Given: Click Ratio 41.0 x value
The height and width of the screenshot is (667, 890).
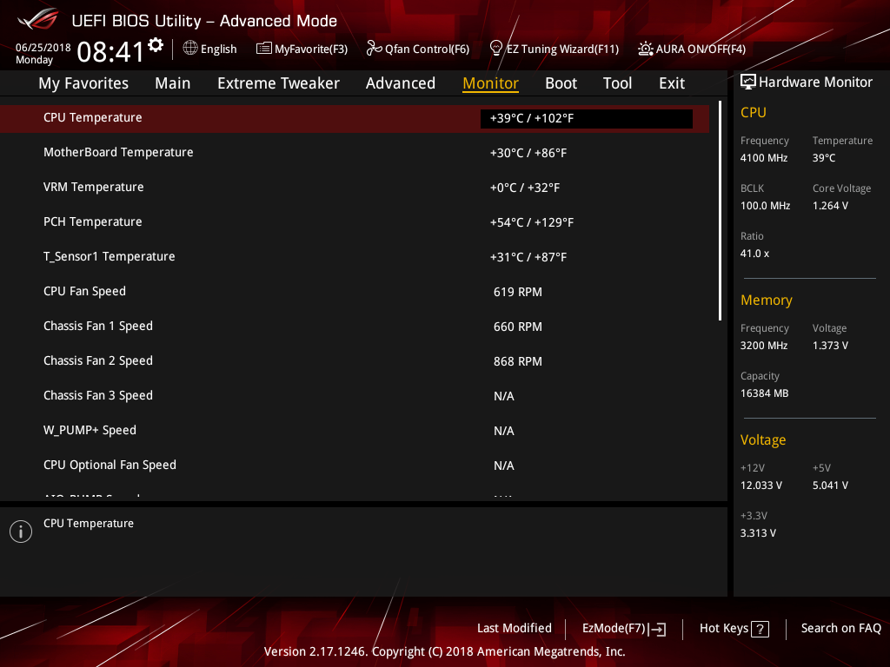Looking at the screenshot, I should pos(754,254).
